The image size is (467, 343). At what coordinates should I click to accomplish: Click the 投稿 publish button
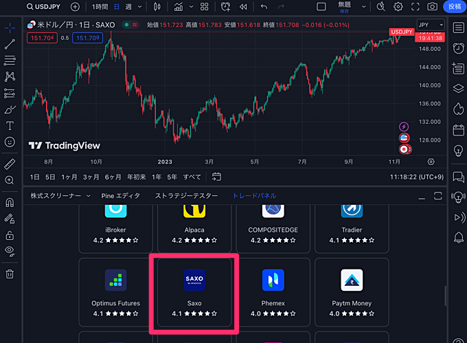click(455, 7)
